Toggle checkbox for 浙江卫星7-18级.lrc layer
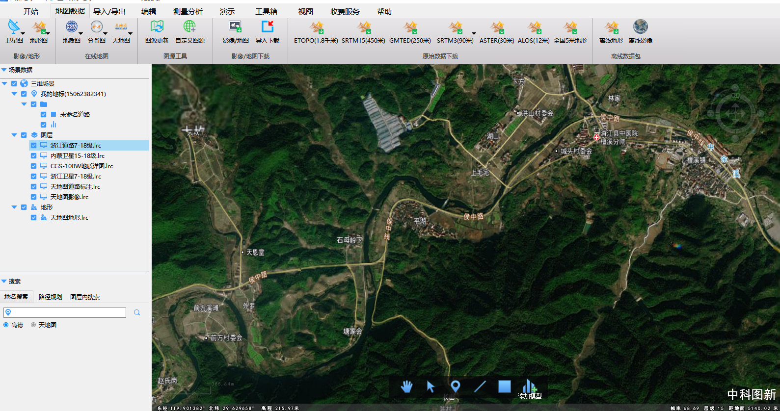Viewport: 780px width, 411px height. (33, 176)
